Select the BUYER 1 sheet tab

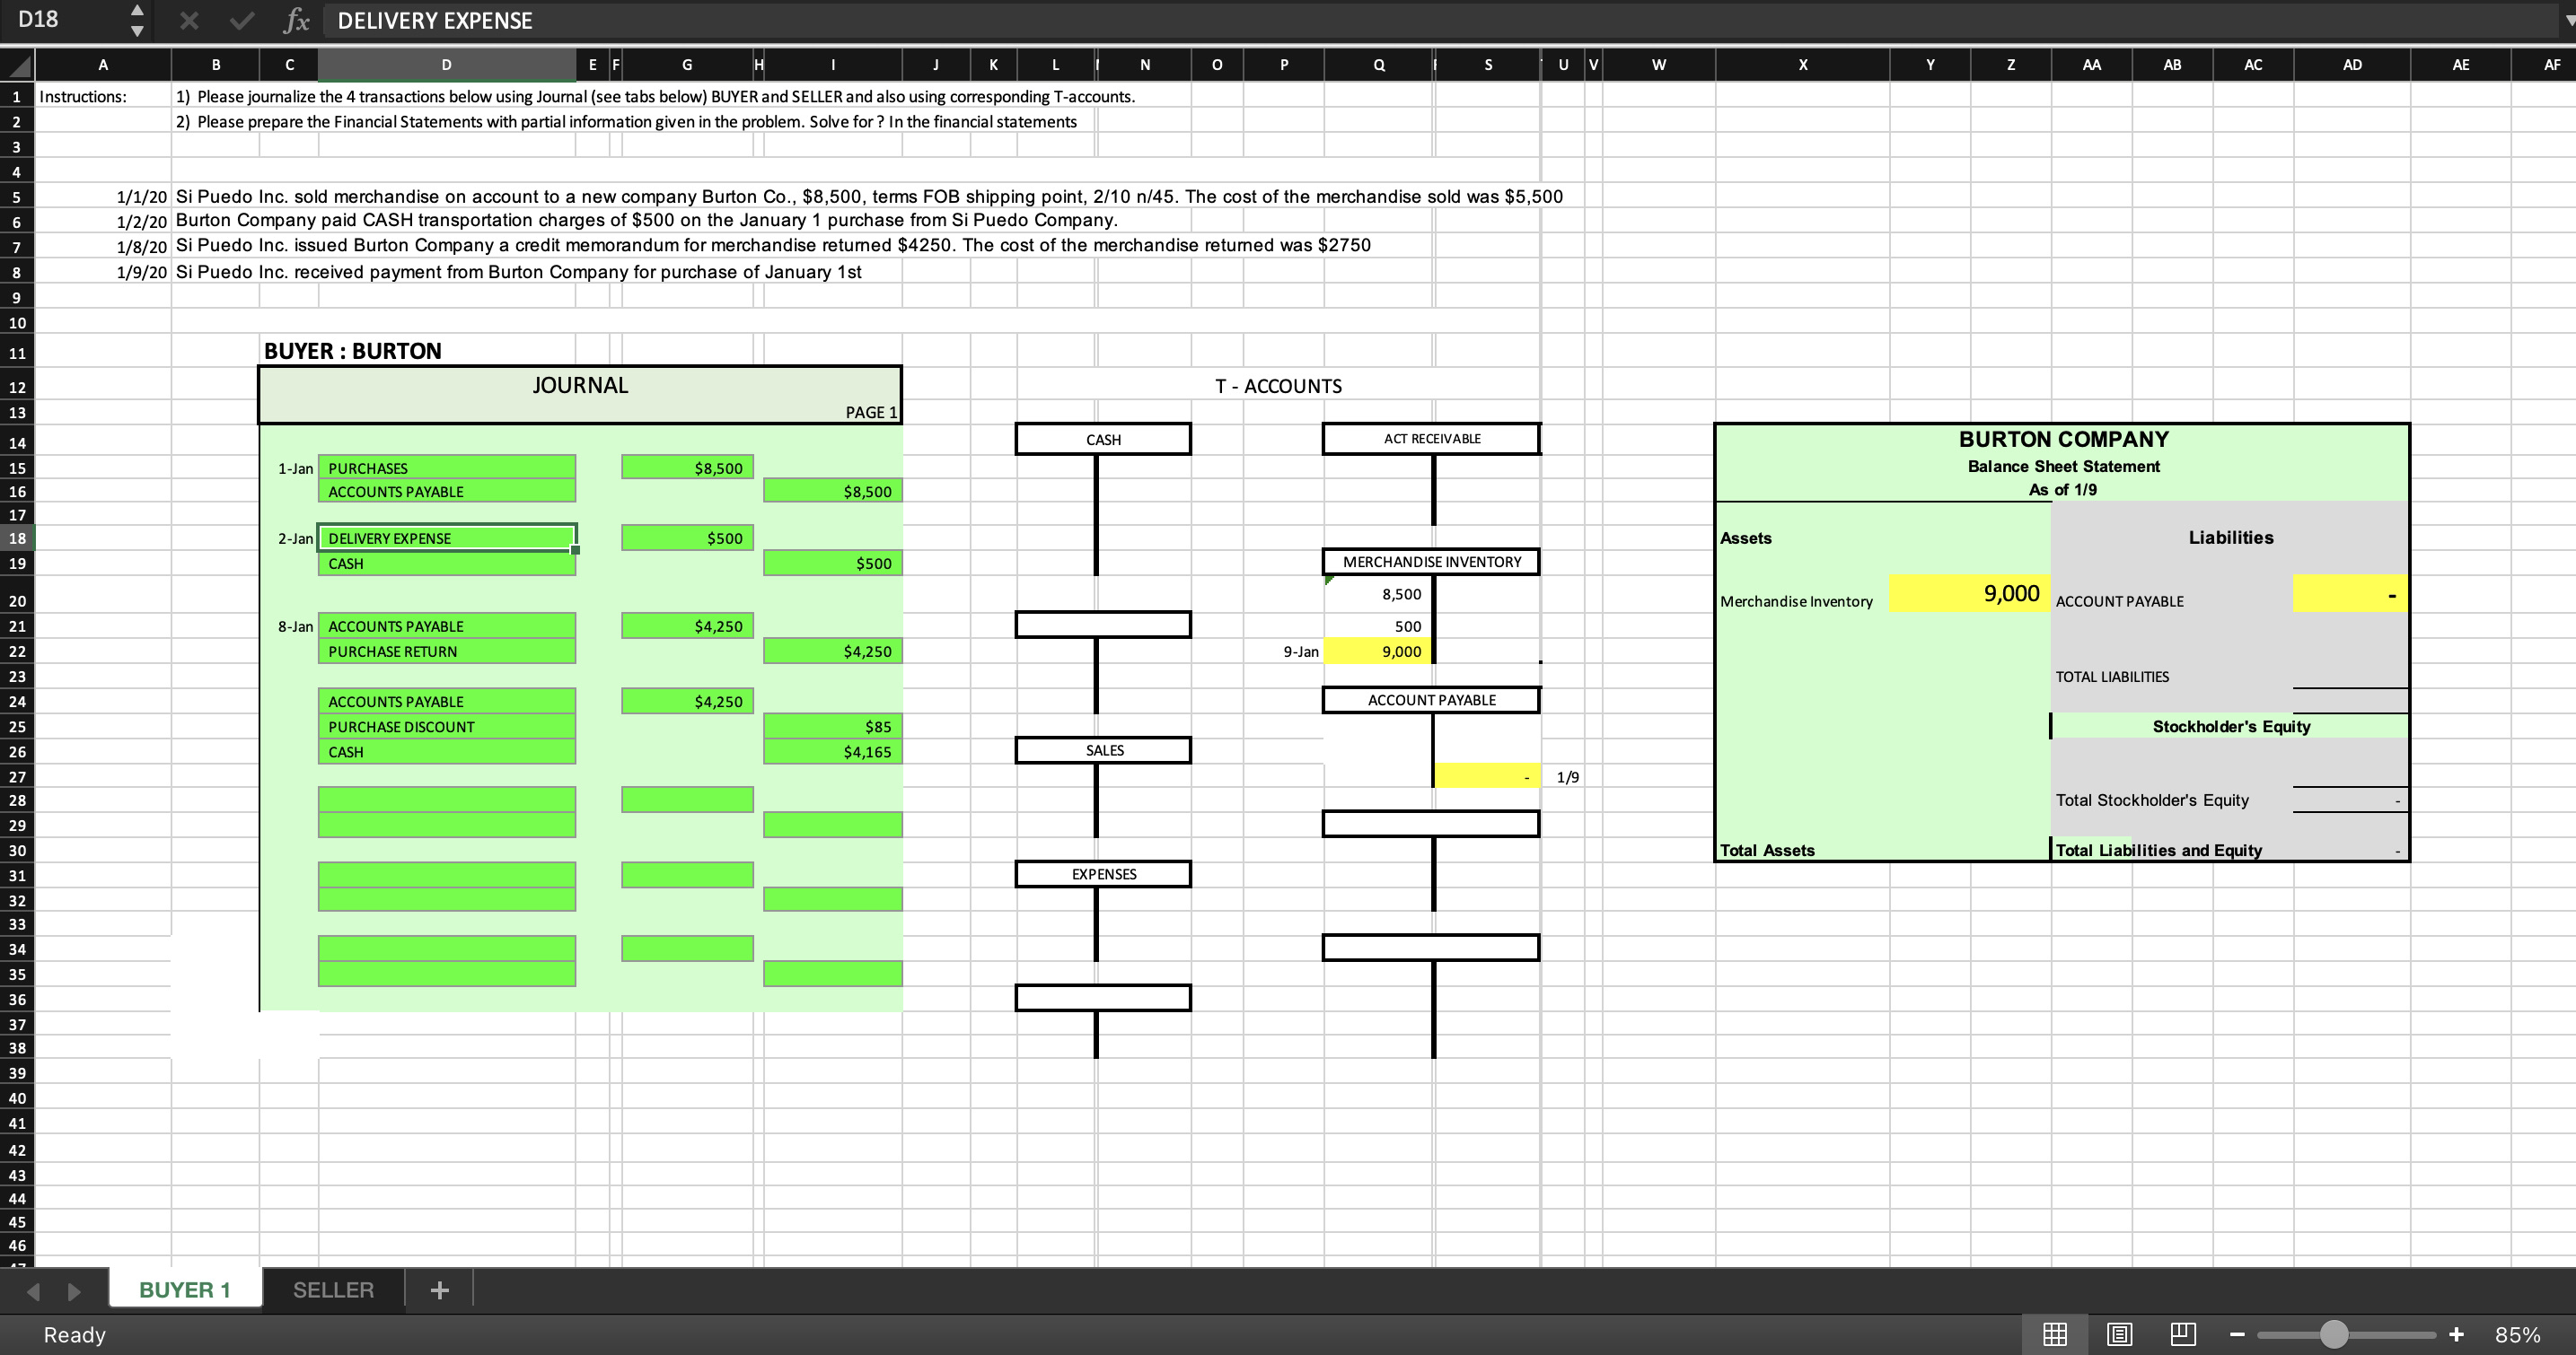185,1290
